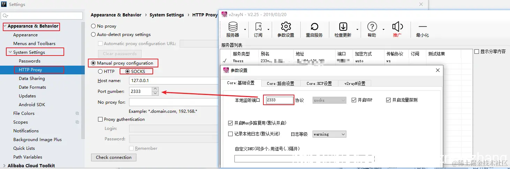Click the Host name field 127.0.0.1

(x=174, y=81)
